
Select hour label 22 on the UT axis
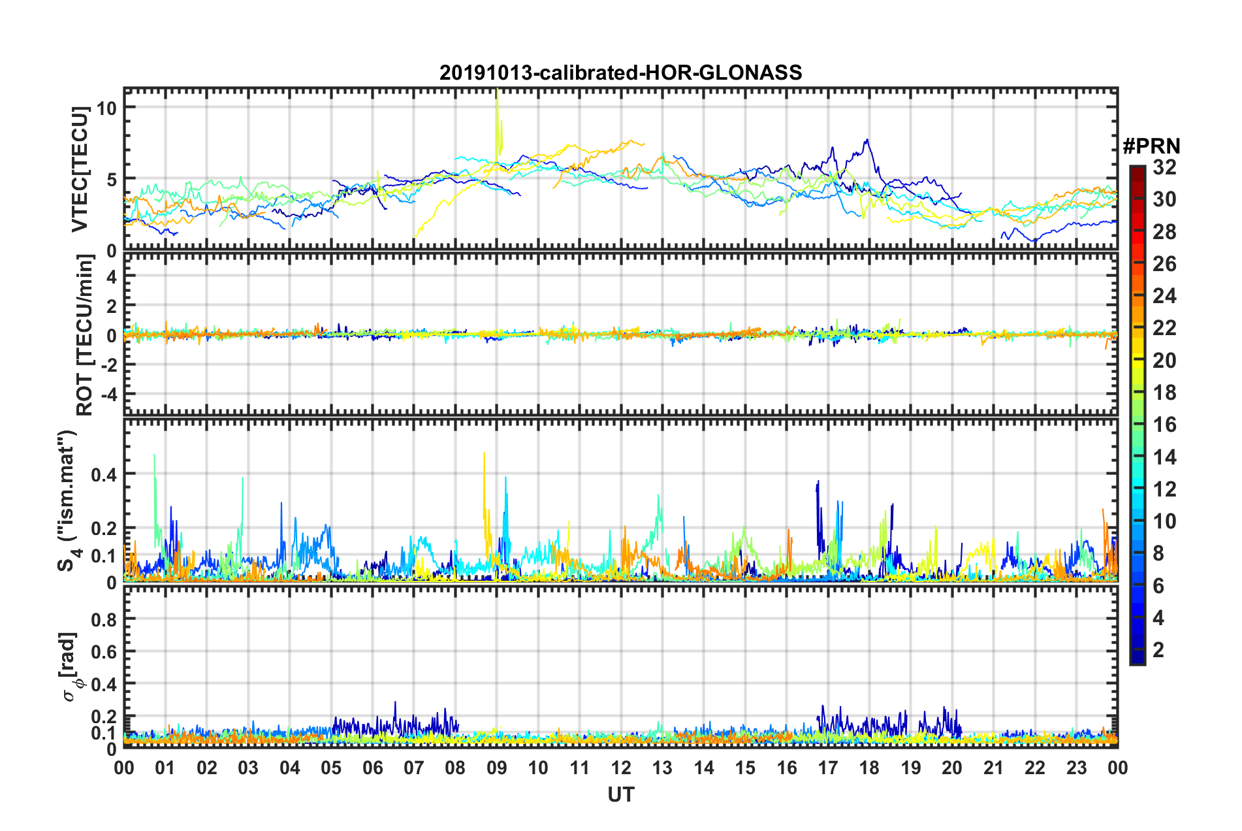[x=1035, y=768]
